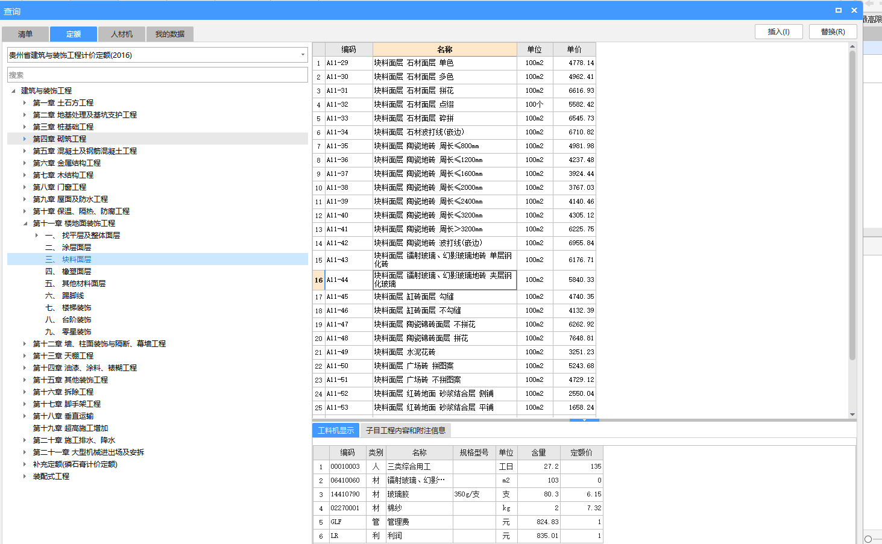Select 九、零星装饰 in tree

[68, 332]
